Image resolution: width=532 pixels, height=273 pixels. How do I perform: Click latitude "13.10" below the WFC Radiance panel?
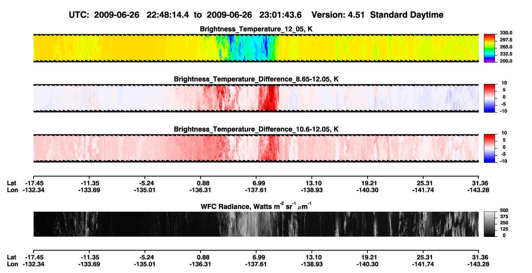(x=312, y=257)
